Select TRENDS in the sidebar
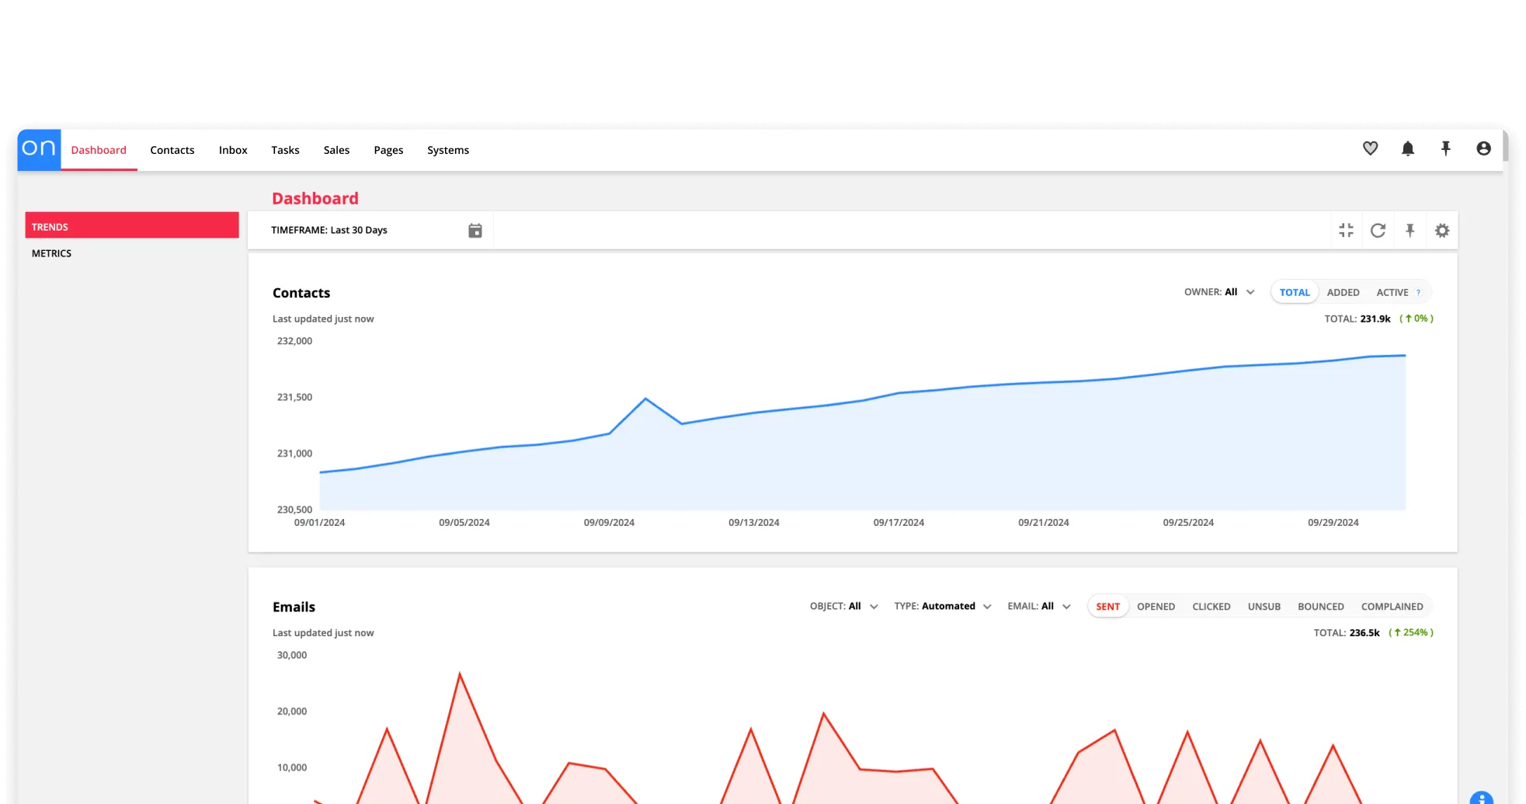 click(x=132, y=225)
